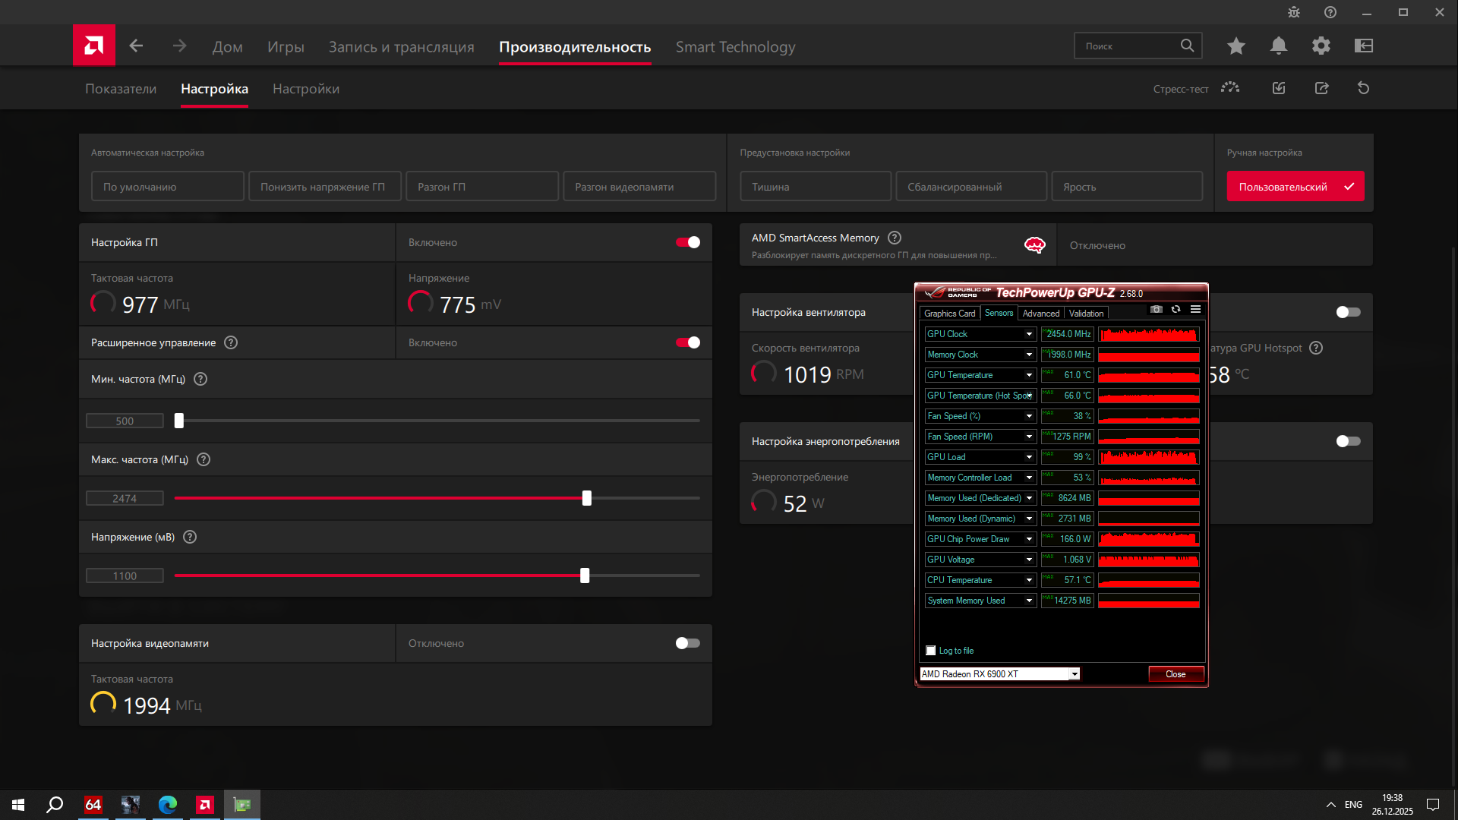
Task: Open the notifications bell
Action: coord(1278,46)
